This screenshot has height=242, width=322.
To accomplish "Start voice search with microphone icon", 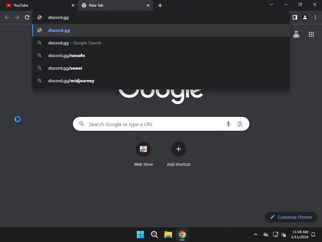I will pos(228,124).
